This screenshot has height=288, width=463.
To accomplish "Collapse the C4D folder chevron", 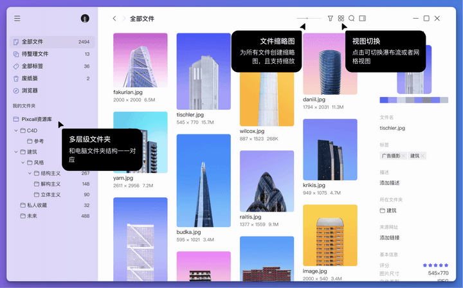I will point(16,130).
